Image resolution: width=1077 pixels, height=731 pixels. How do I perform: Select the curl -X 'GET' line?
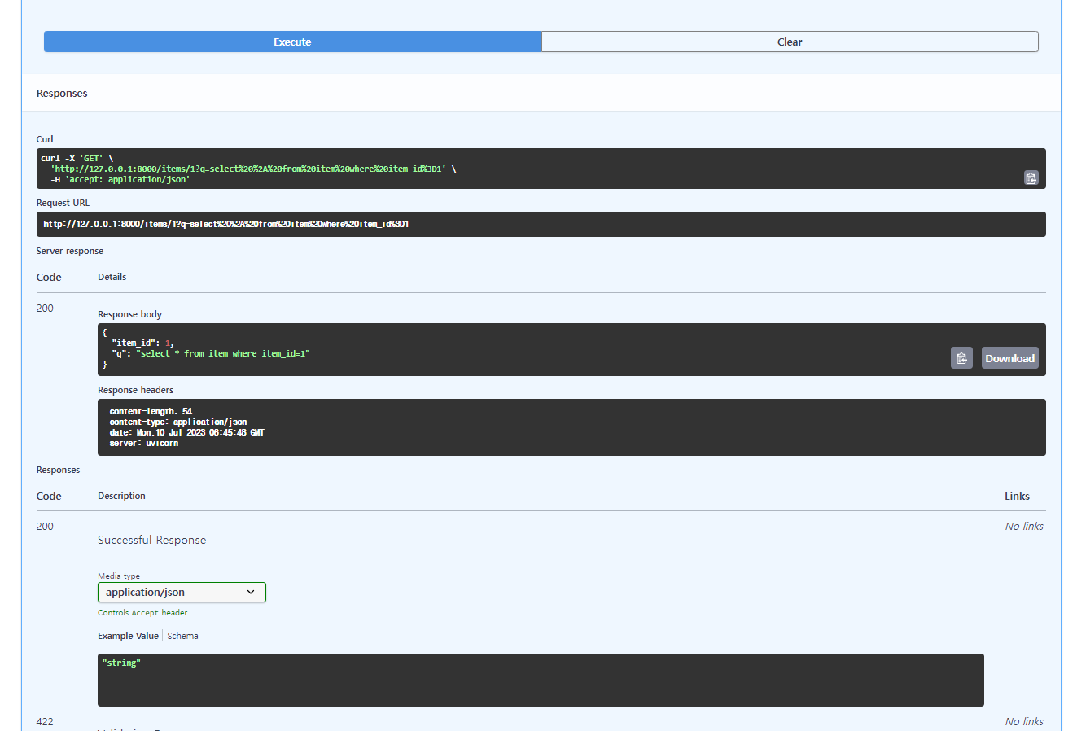(77, 158)
